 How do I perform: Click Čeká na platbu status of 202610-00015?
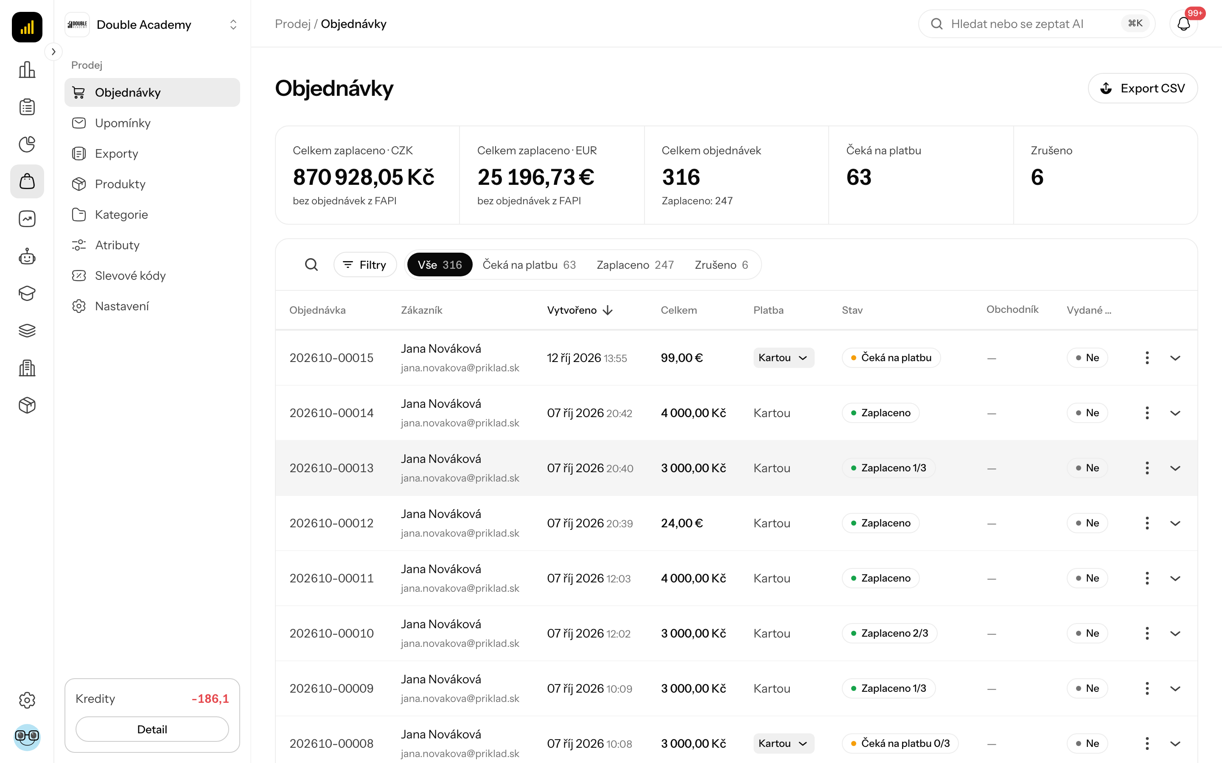click(891, 358)
